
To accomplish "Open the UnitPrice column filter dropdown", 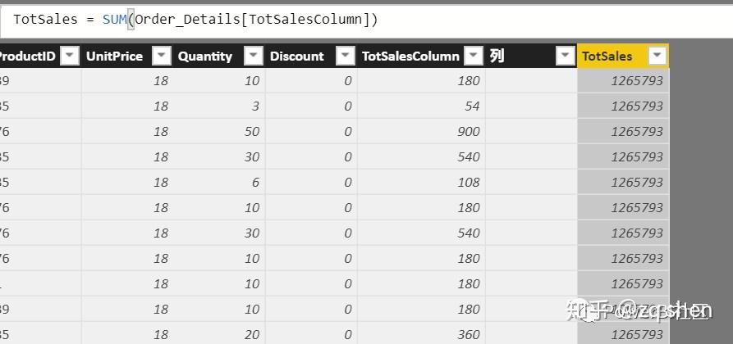I will click(x=162, y=56).
